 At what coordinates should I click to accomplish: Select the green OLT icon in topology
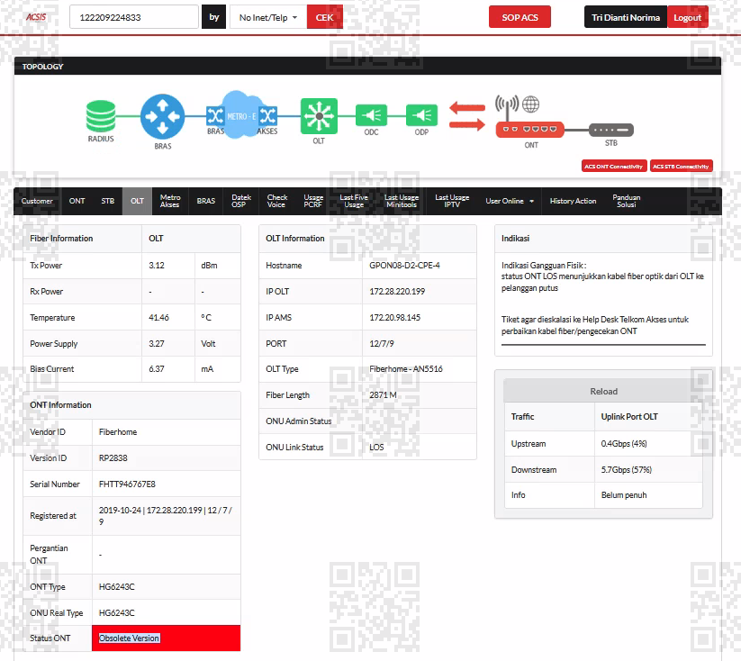319,116
